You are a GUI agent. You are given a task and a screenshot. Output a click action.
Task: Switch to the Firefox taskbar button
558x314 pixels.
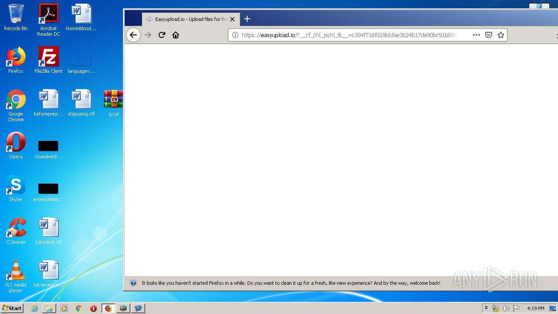coord(109,308)
